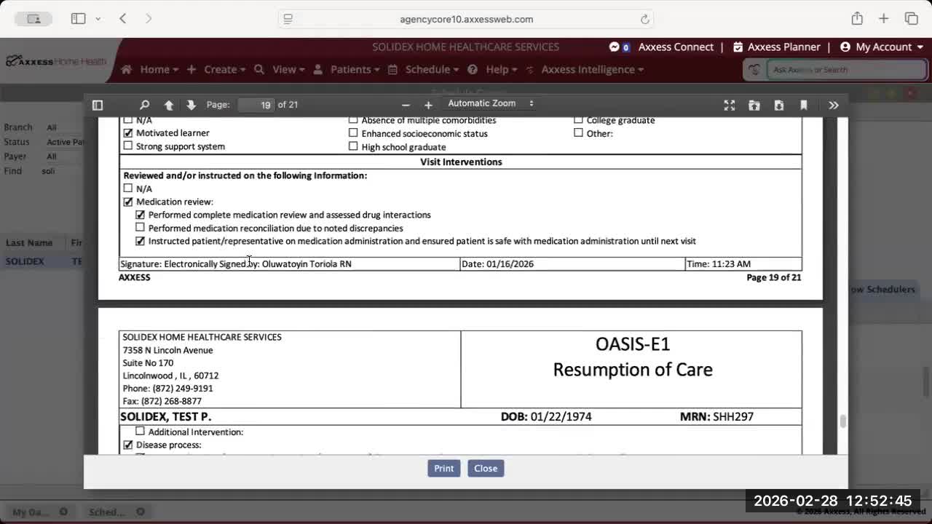Click the download PDF icon
Image resolution: width=932 pixels, height=524 pixels.
click(778, 105)
